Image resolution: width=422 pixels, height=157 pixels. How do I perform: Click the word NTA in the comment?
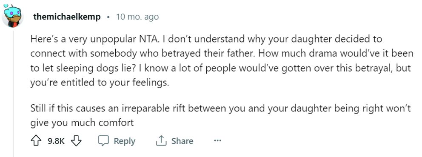pyautogui.click(x=147, y=39)
